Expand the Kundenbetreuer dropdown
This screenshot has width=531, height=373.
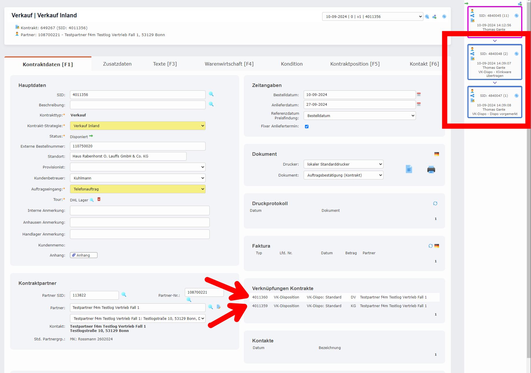pos(138,178)
